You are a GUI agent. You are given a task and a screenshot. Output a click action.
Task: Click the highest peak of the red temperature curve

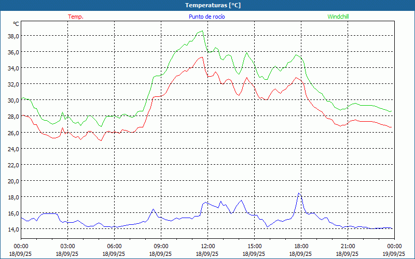click(202, 57)
